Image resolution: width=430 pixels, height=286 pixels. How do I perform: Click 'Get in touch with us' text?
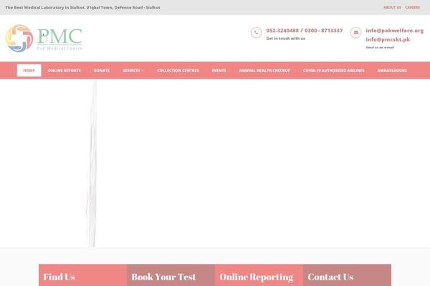(x=285, y=39)
